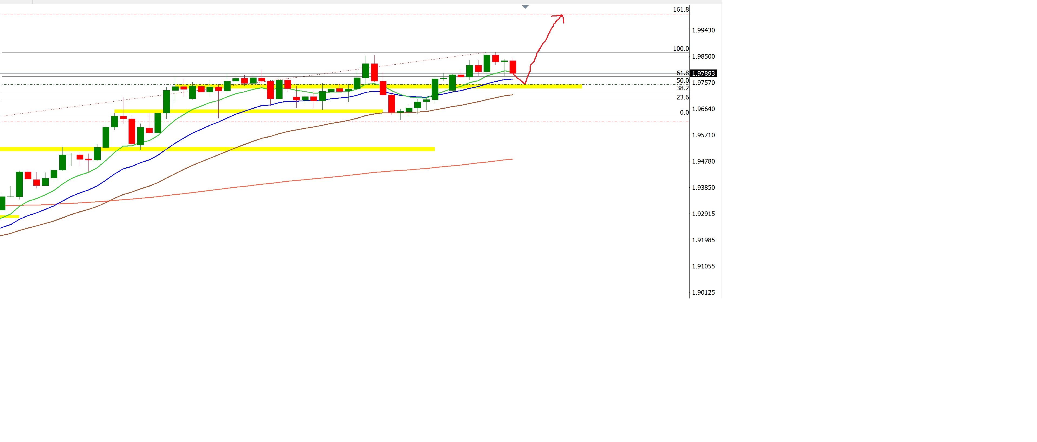Viewport: 1037px width, 442px height.
Task: Click price scale value 1.90125
Action: pyautogui.click(x=703, y=293)
